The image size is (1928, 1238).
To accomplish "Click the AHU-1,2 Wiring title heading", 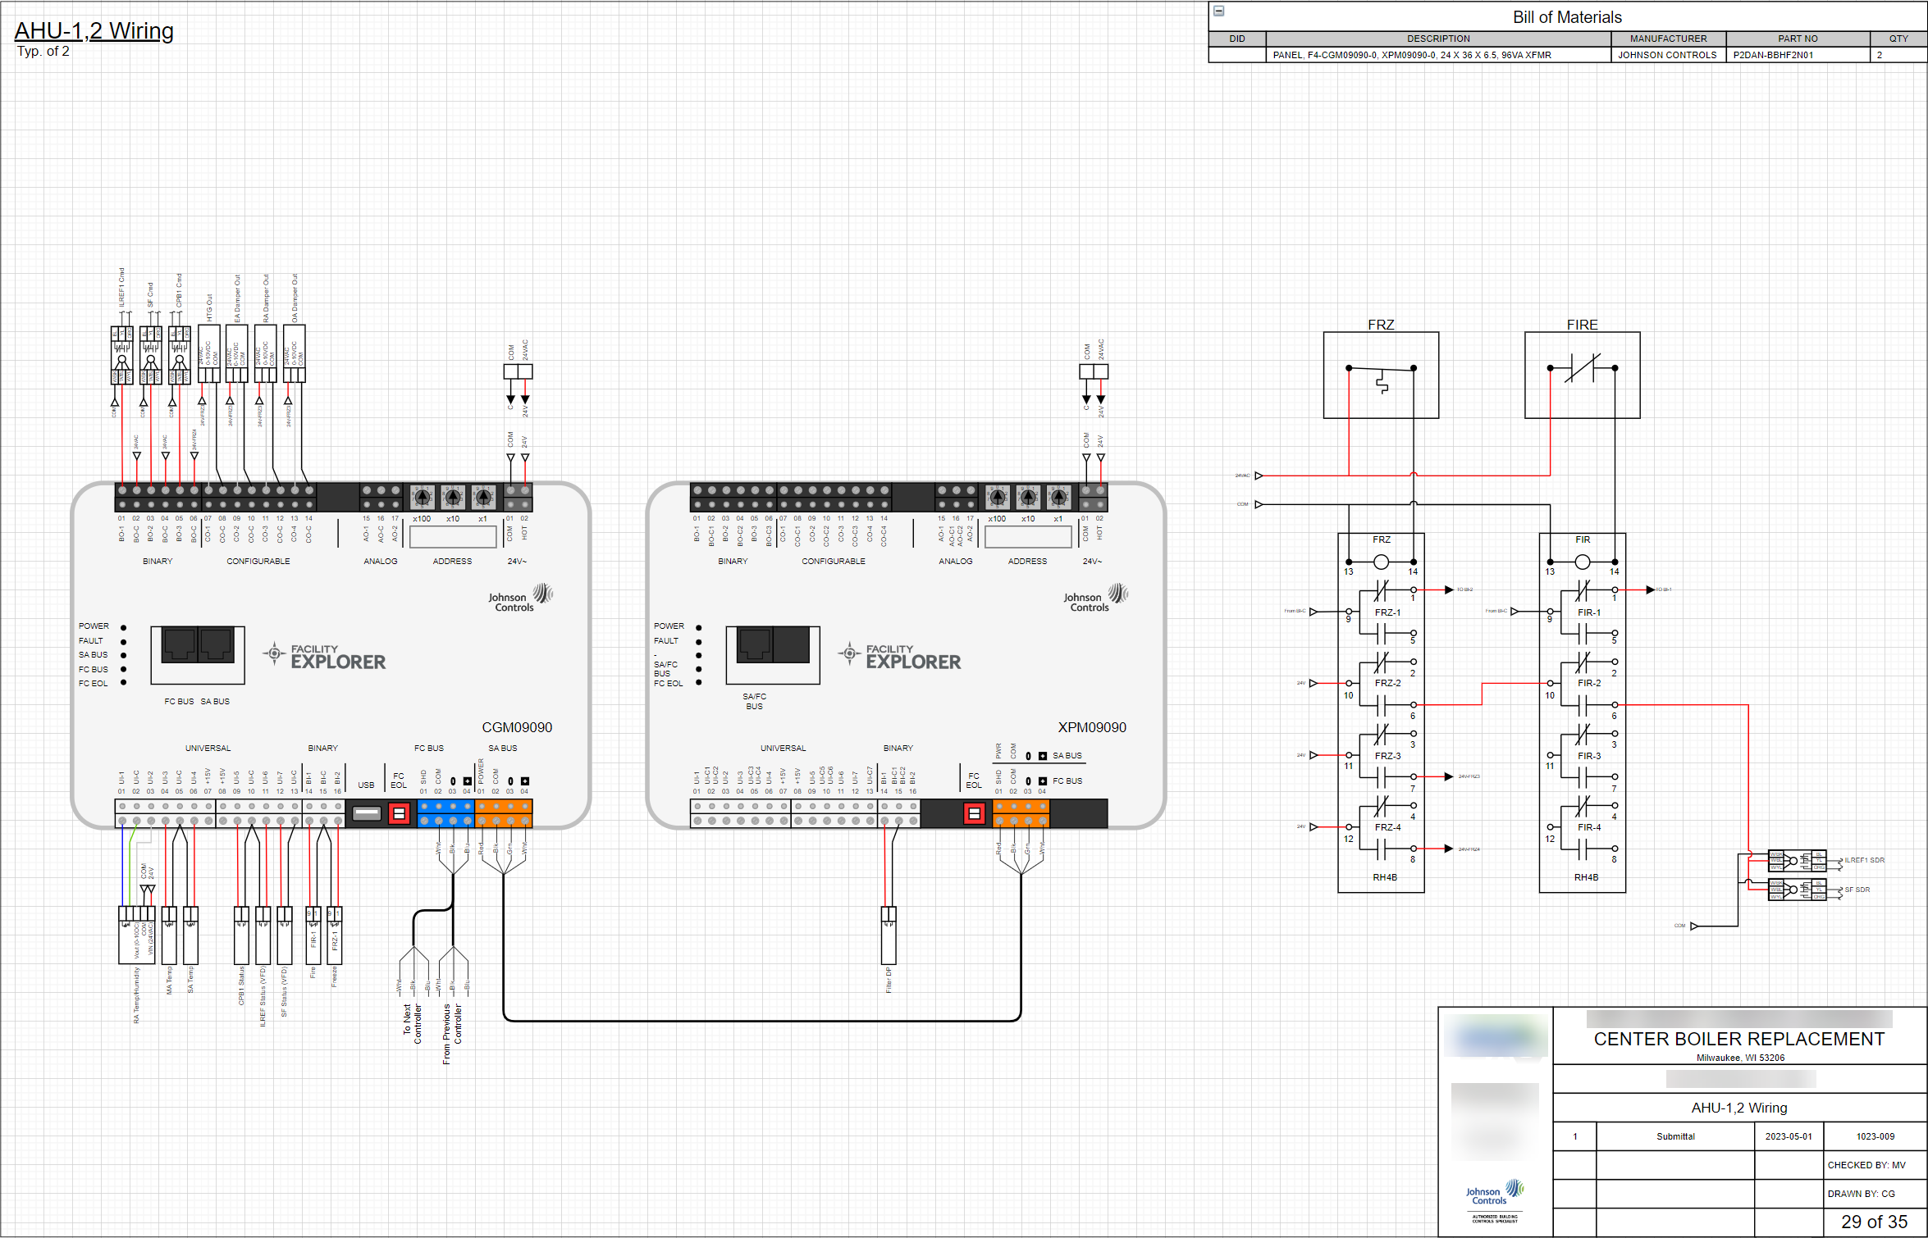I will tap(93, 30).
